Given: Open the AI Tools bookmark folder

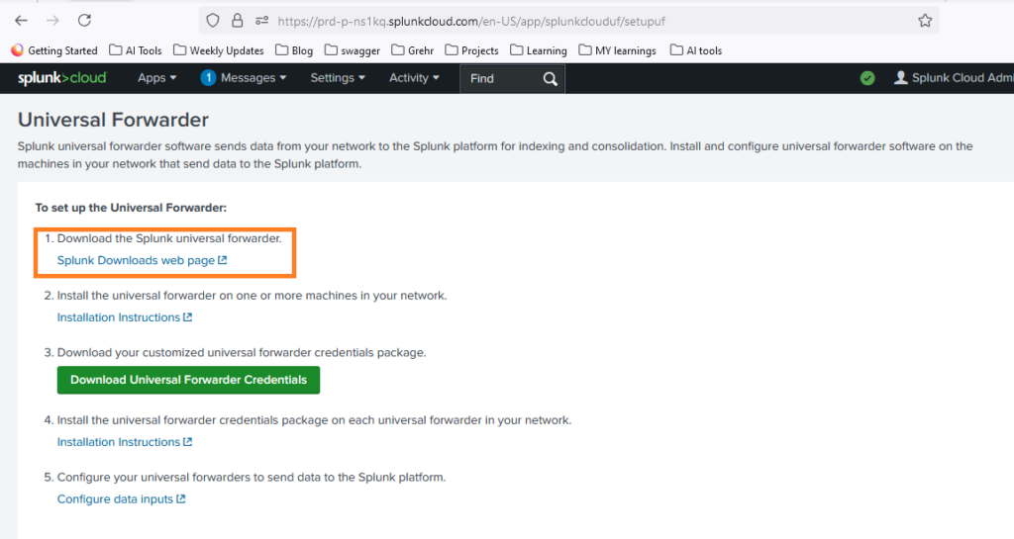Looking at the screenshot, I should pyautogui.click(x=135, y=50).
